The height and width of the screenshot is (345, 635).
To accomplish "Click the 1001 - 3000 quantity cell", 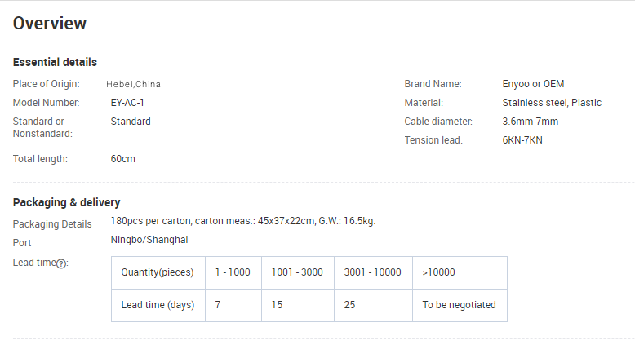I will 297,272.
